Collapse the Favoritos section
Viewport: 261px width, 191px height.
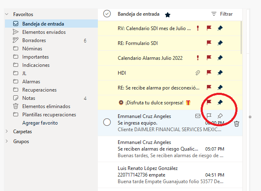tap(7, 14)
